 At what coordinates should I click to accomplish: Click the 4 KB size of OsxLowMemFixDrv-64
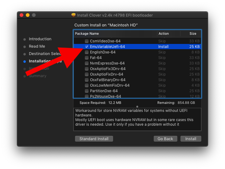[195, 85]
